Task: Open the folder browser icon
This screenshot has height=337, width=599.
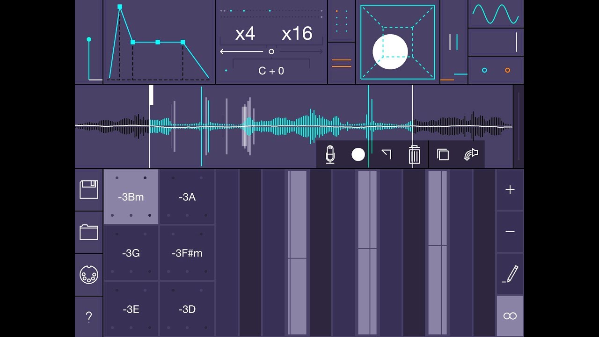Action: [x=89, y=232]
